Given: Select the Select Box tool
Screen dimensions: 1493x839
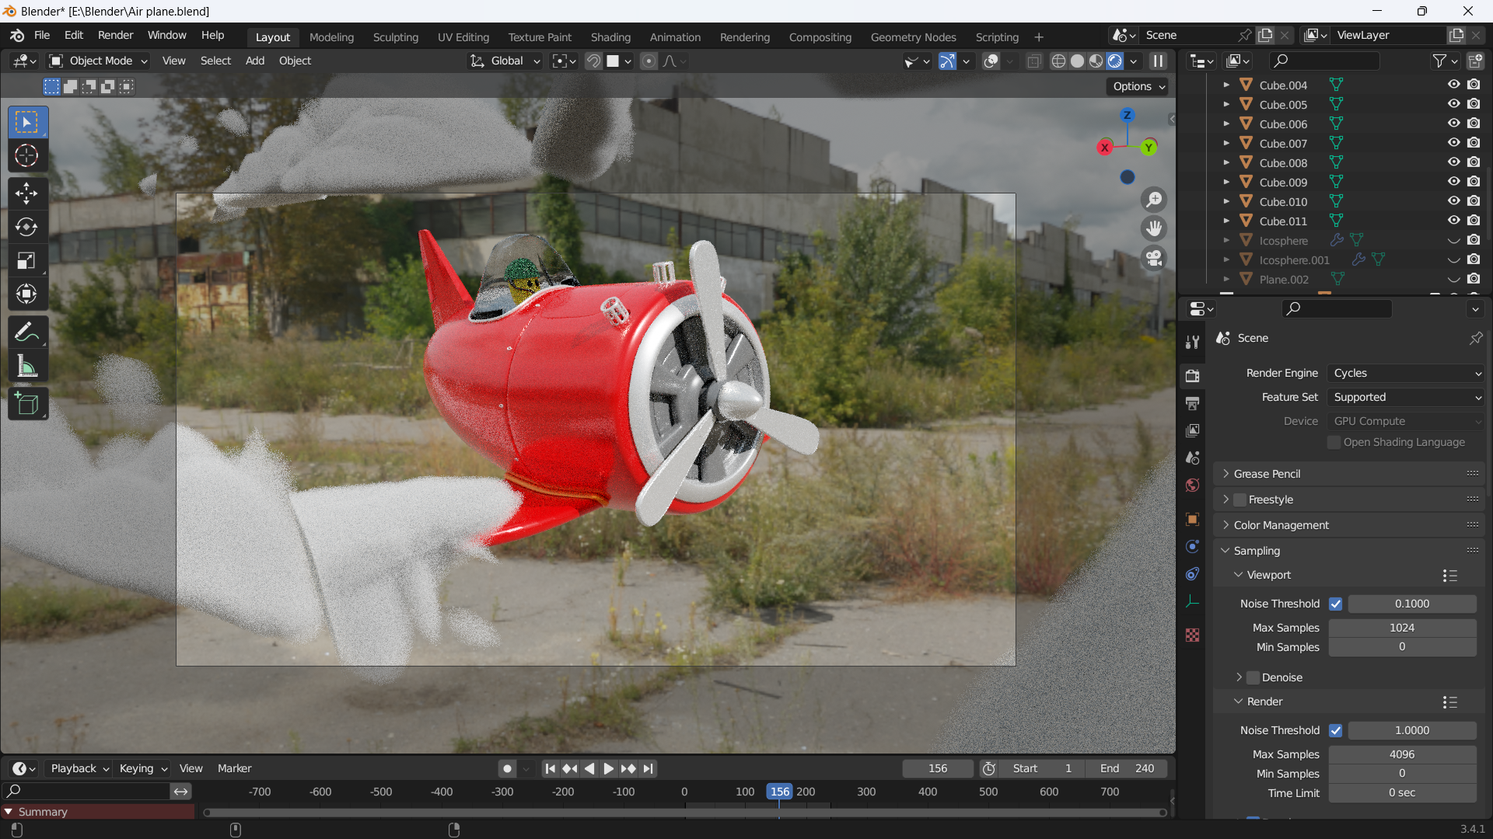Looking at the screenshot, I should pyautogui.click(x=27, y=123).
